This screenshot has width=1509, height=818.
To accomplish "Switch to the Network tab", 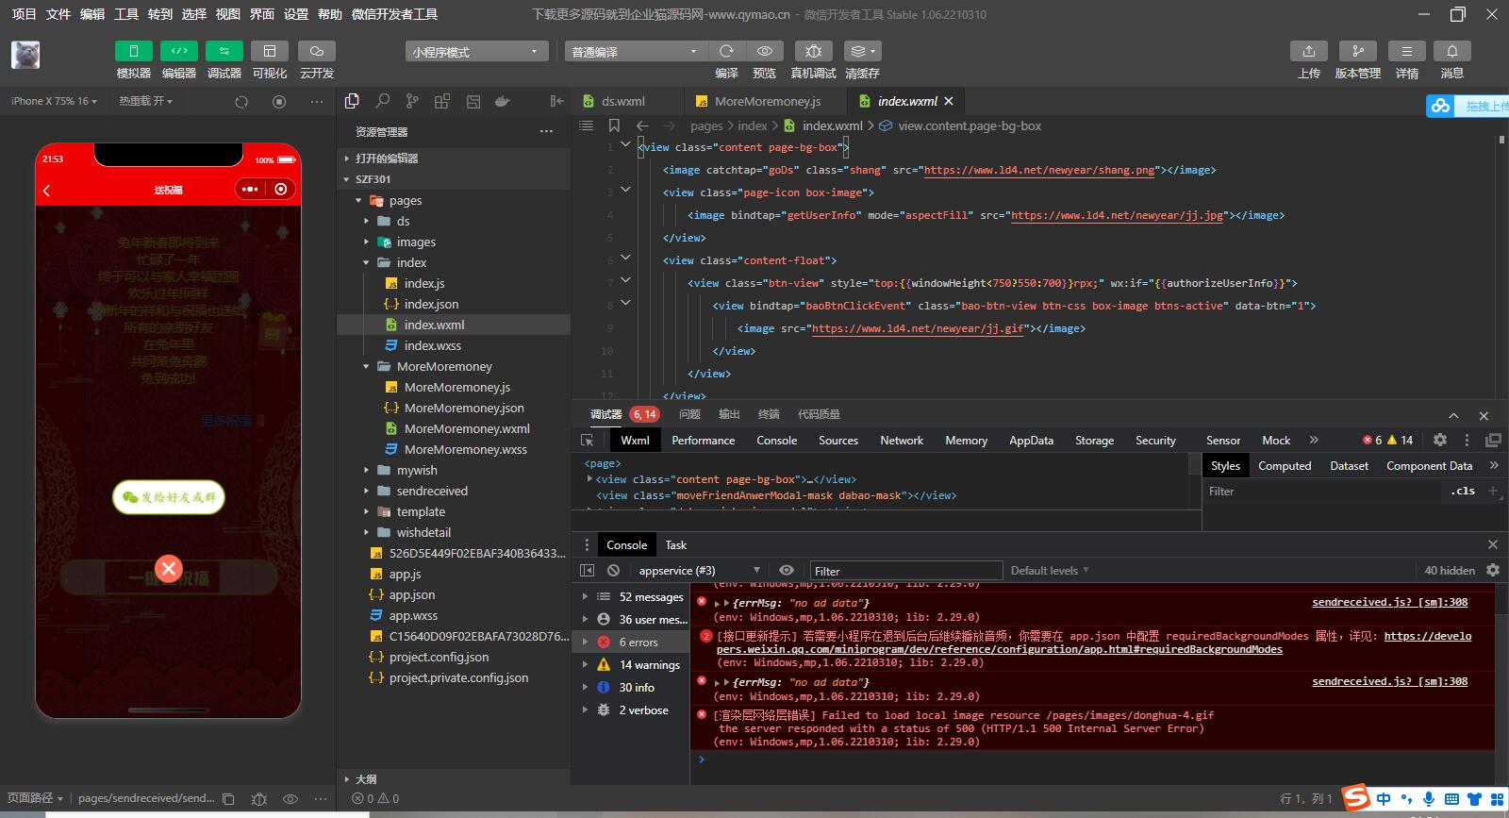I will pos(901,441).
